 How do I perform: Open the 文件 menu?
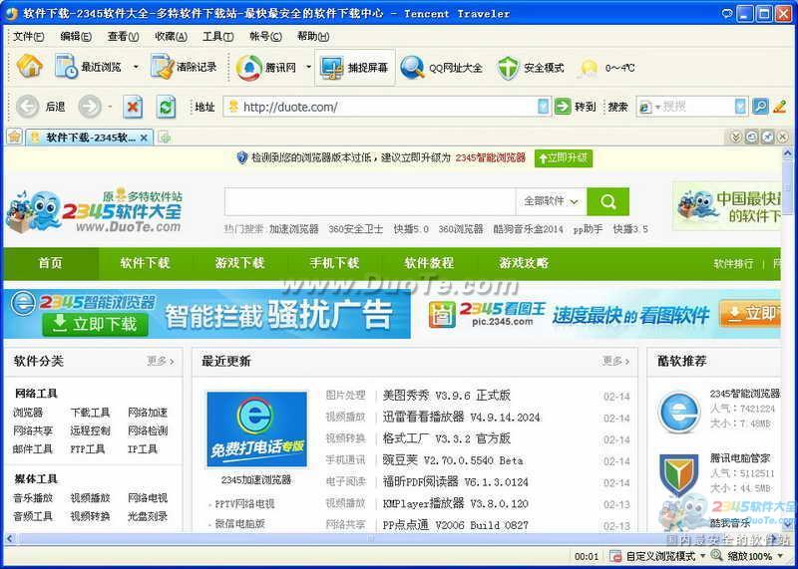tap(29, 36)
